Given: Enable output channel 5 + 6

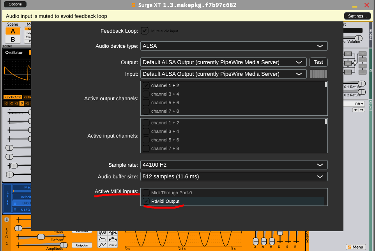Looking at the screenshot, I should (x=146, y=103).
